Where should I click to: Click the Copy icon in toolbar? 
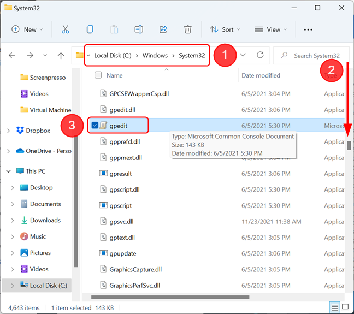[90, 29]
